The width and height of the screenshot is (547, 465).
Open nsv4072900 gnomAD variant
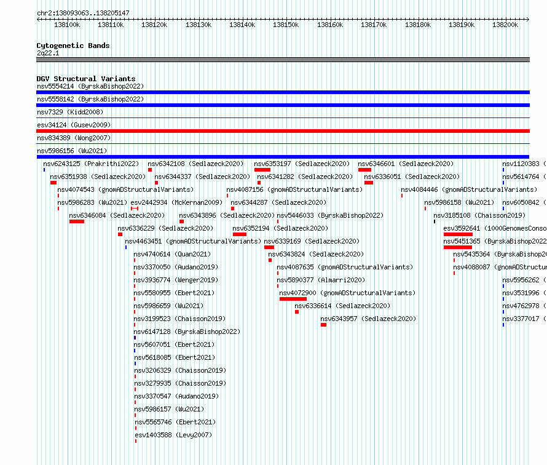(347, 293)
